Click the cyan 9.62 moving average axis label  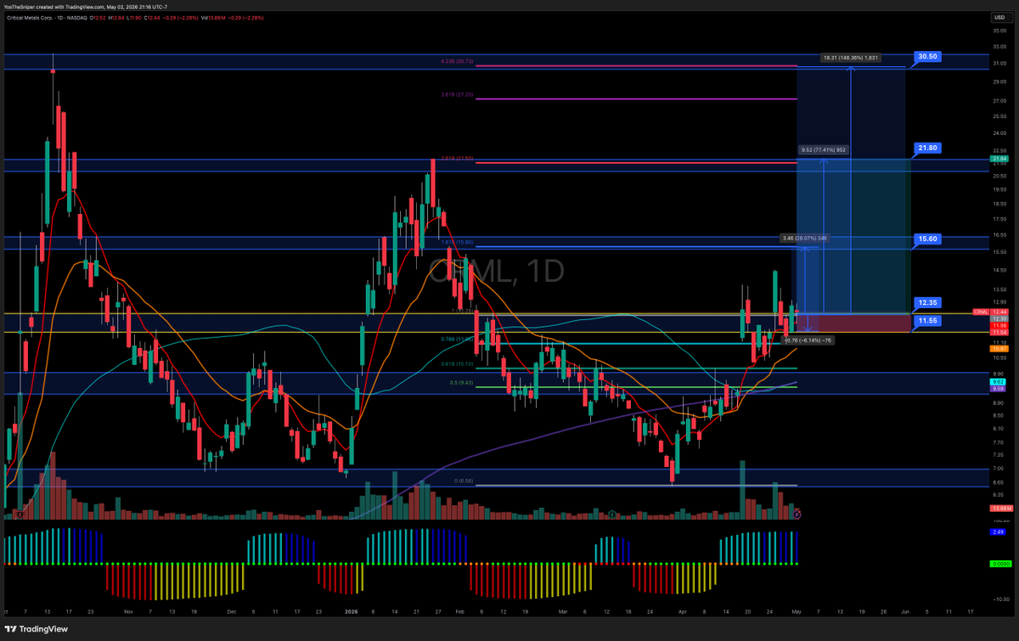[x=999, y=382]
